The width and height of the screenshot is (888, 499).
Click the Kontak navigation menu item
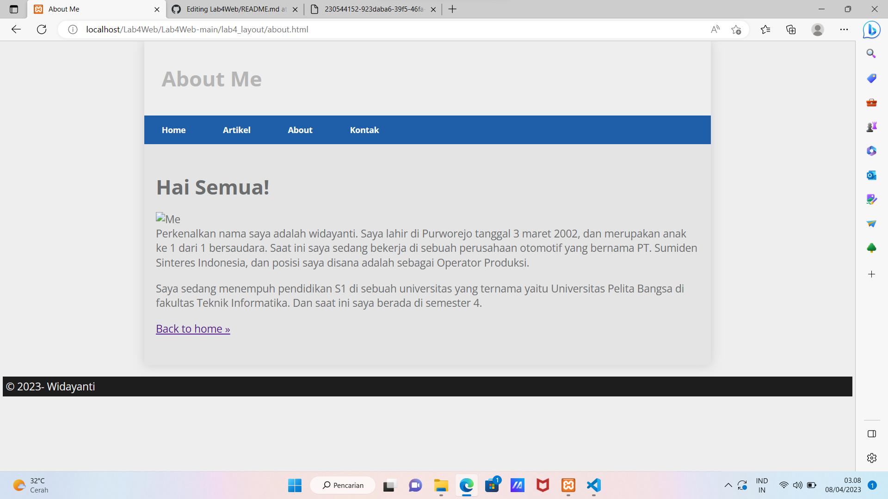click(364, 130)
